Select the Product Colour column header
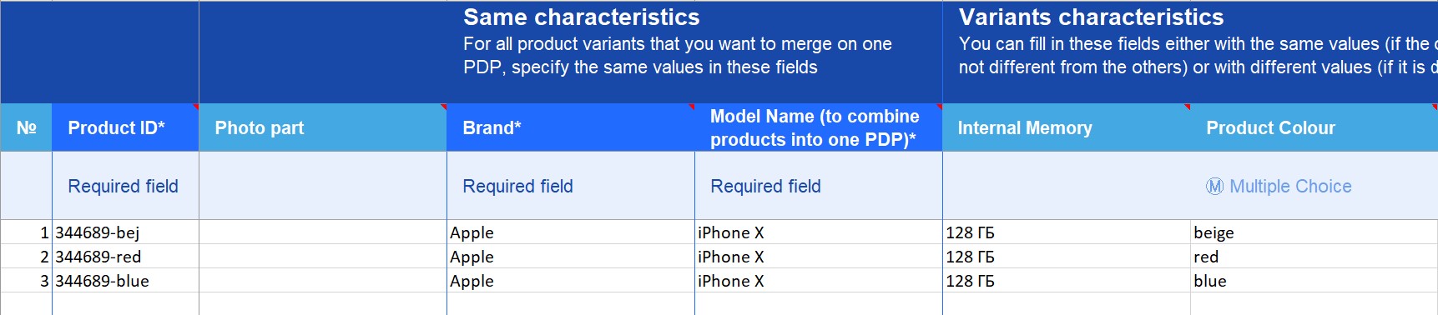 1314,127
